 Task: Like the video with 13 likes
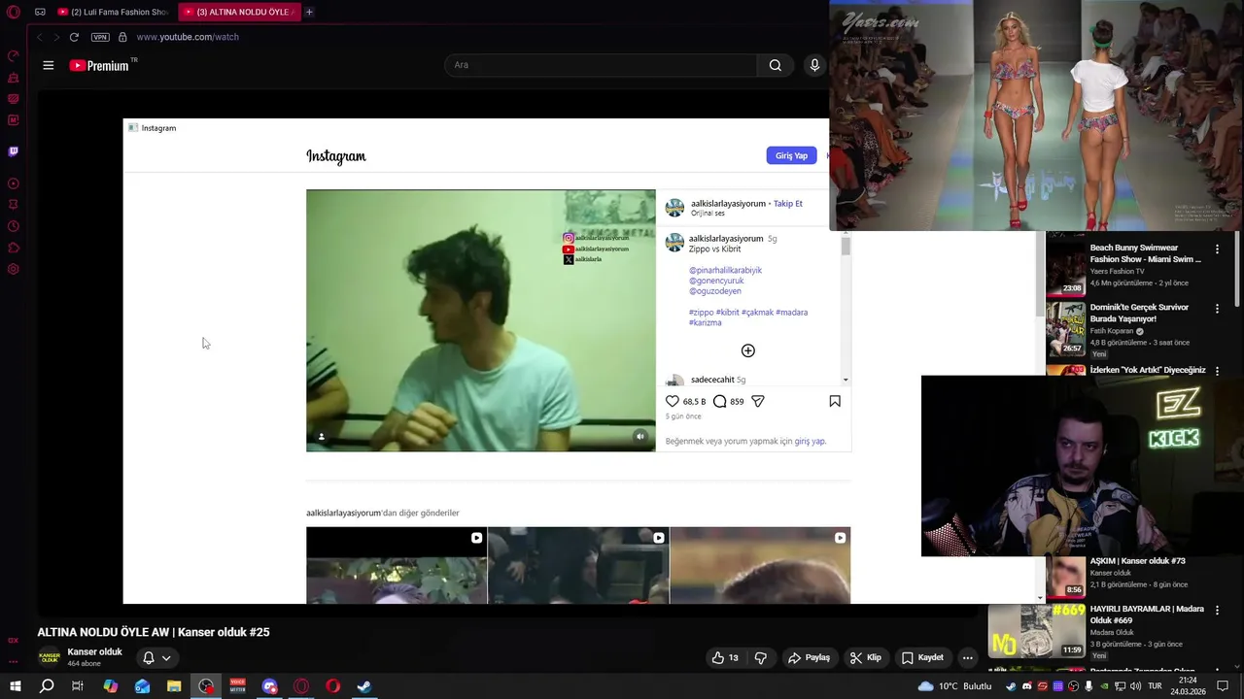point(725,657)
